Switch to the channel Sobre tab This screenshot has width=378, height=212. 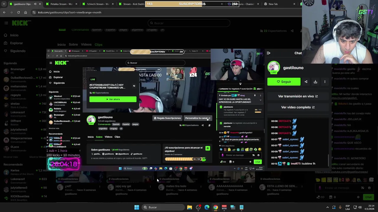click(x=73, y=44)
